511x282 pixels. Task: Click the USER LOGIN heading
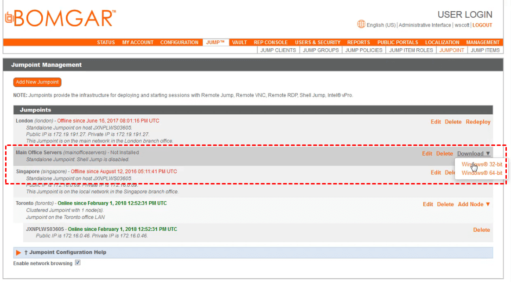[465, 14]
